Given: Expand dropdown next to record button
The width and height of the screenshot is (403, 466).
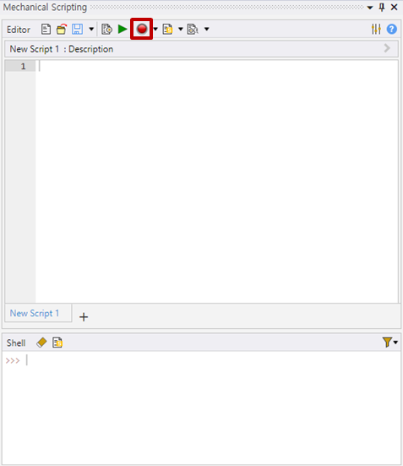Looking at the screenshot, I should pos(155,29).
